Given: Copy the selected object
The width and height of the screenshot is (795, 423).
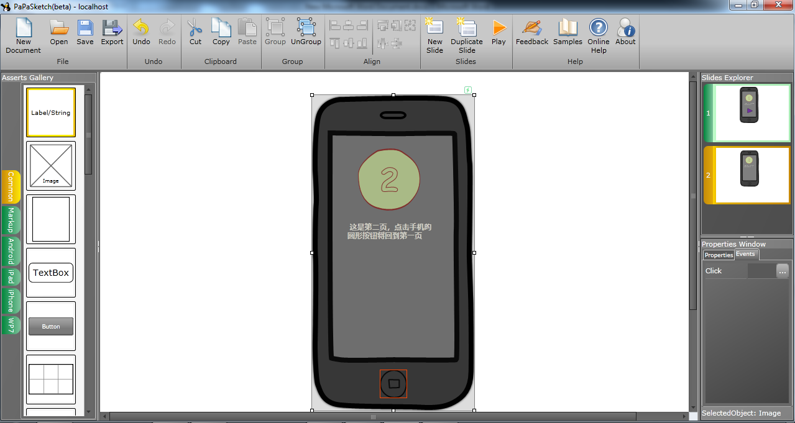Looking at the screenshot, I should coord(221,32).
